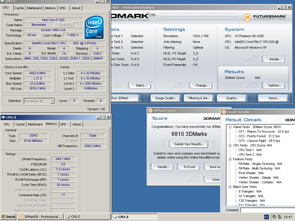Click Submit Your Results... button
This screenshot has width=295, height=221.
coord(189,144)
